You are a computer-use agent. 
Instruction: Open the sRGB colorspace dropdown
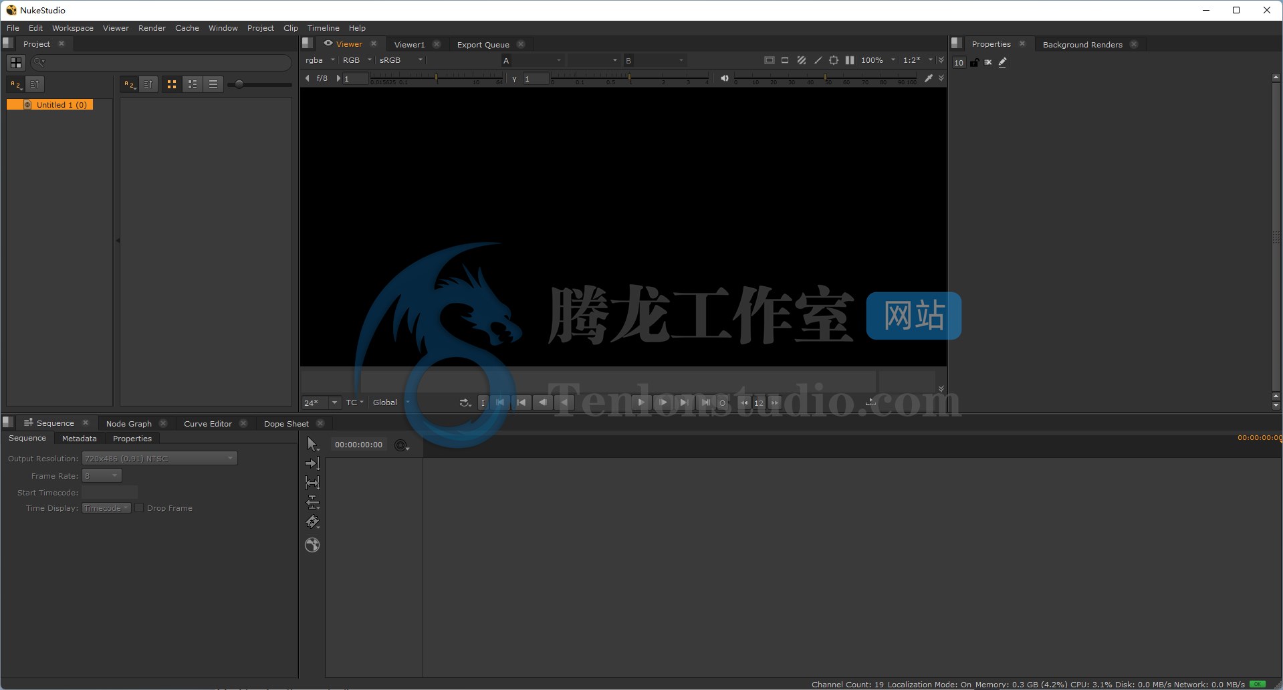pyautogui.click(x=400, y=60)
